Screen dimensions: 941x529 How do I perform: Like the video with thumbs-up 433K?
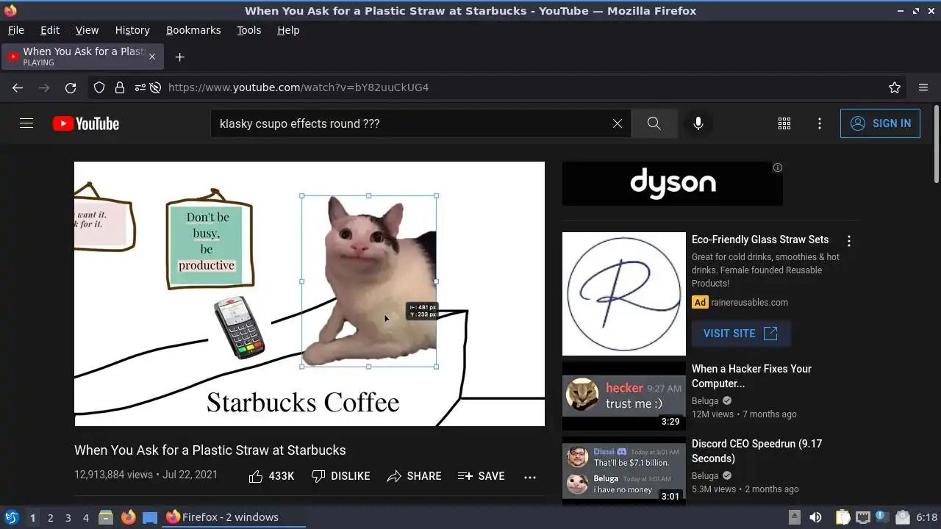271,476
